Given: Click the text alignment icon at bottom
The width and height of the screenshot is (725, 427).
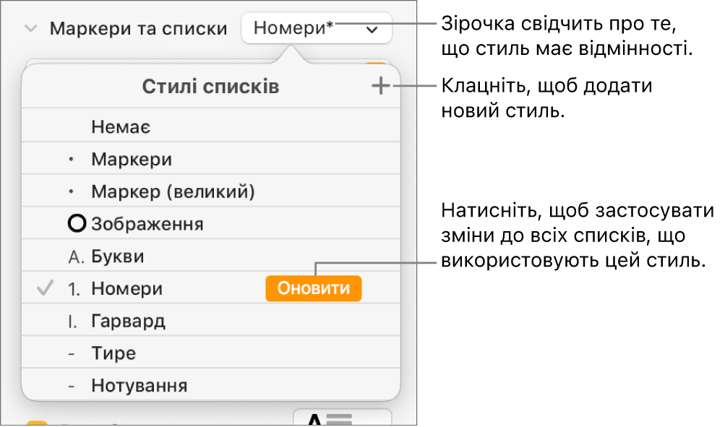Looking at the screenshot, I should (x=342, y=418).
